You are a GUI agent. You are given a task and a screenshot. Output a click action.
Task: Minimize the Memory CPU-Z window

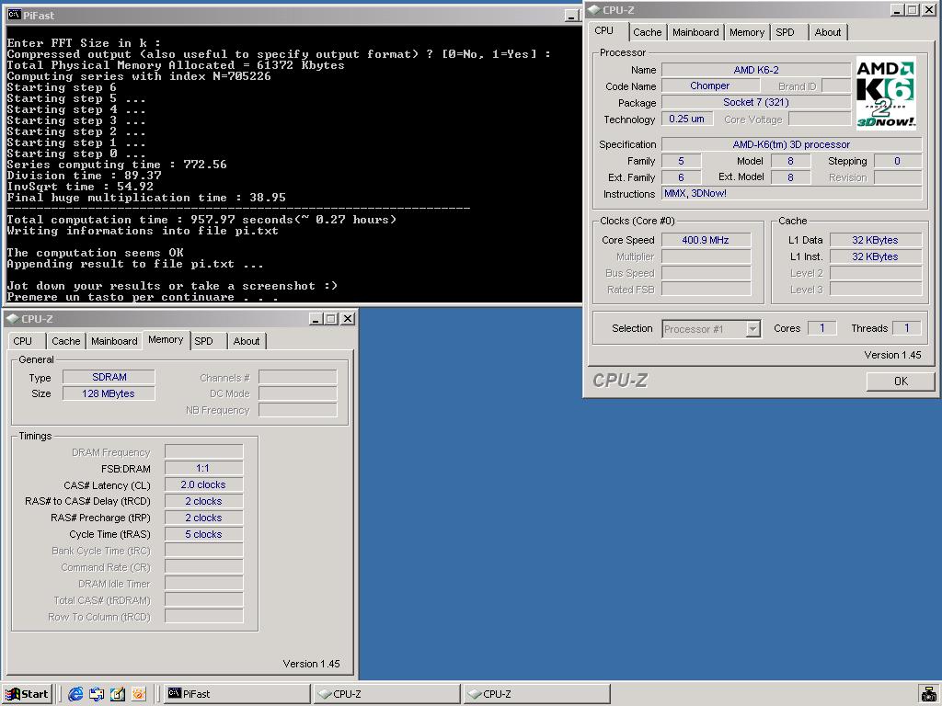click(316, 319)
